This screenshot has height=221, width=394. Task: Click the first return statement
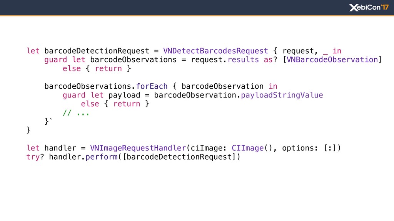(x=108, y=68)
